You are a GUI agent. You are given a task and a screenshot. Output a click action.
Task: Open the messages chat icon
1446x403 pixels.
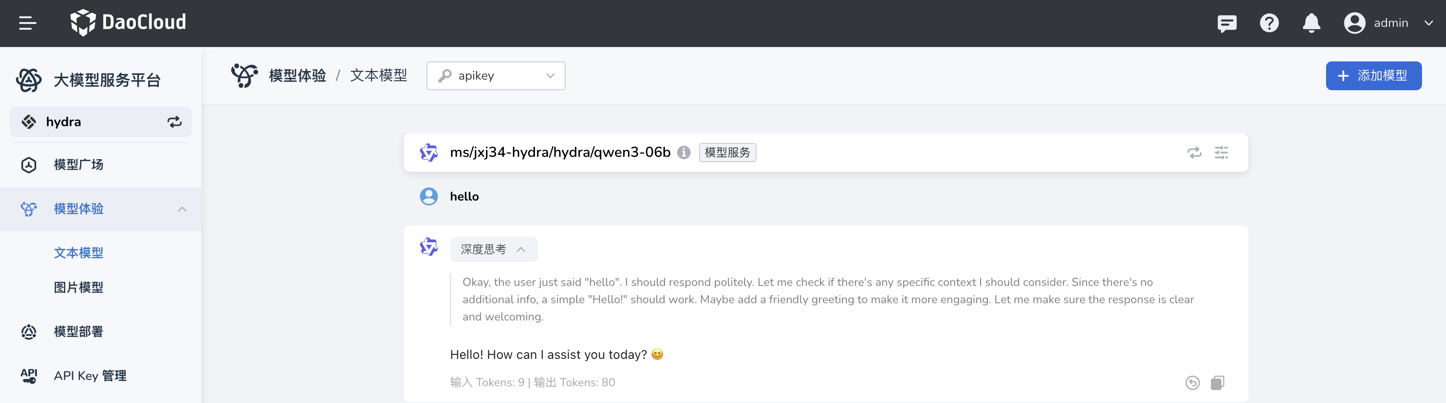pos(1227,23)
